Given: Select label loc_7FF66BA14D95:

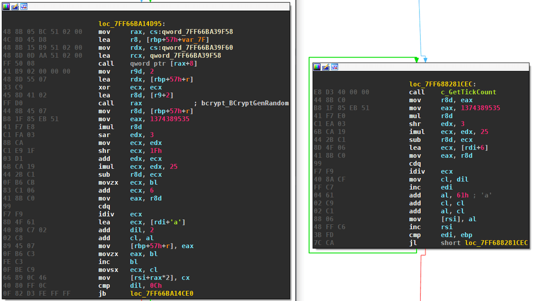Looking at the screenshot, I should tap(132, 24).
